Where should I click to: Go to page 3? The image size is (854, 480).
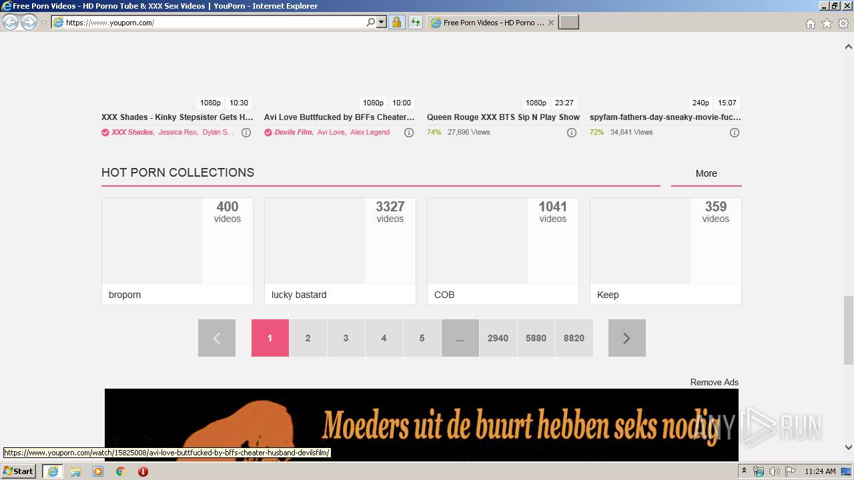pos(346,338)
